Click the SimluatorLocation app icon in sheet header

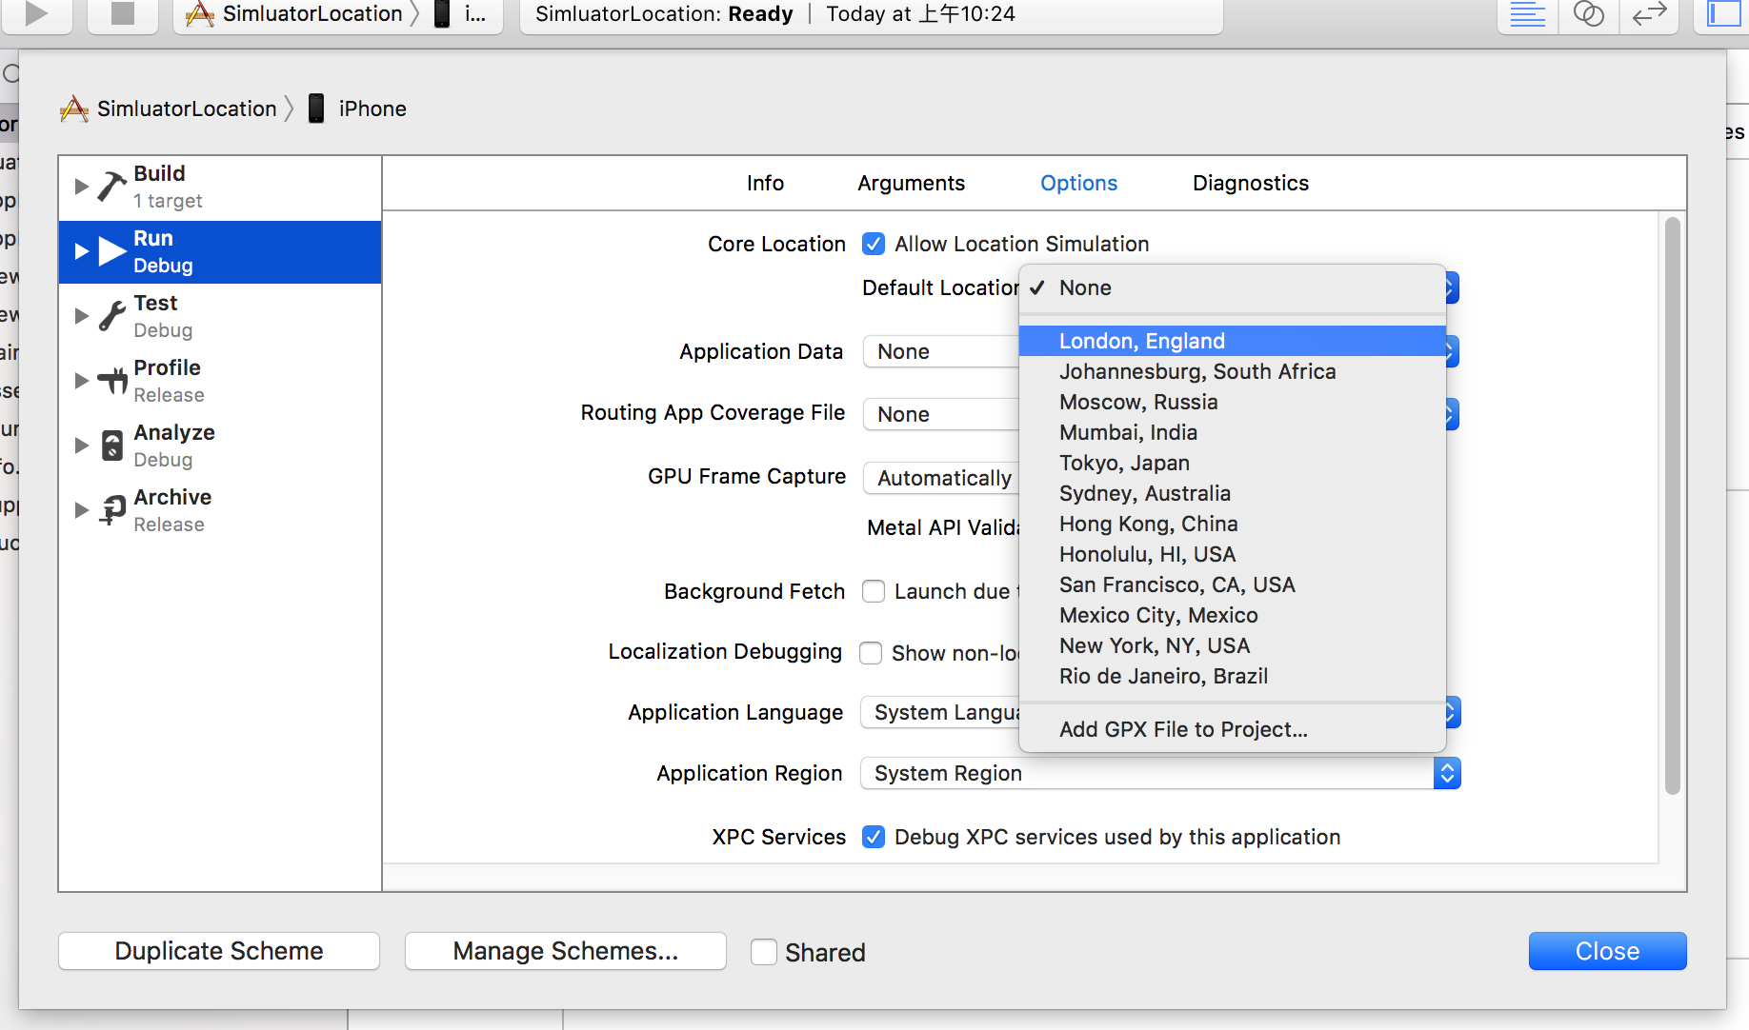pyautogui.click(x=74, y=109)
